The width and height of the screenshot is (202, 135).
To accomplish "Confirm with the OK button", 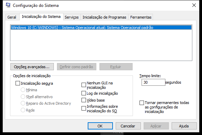I will (x=100, y=126).
